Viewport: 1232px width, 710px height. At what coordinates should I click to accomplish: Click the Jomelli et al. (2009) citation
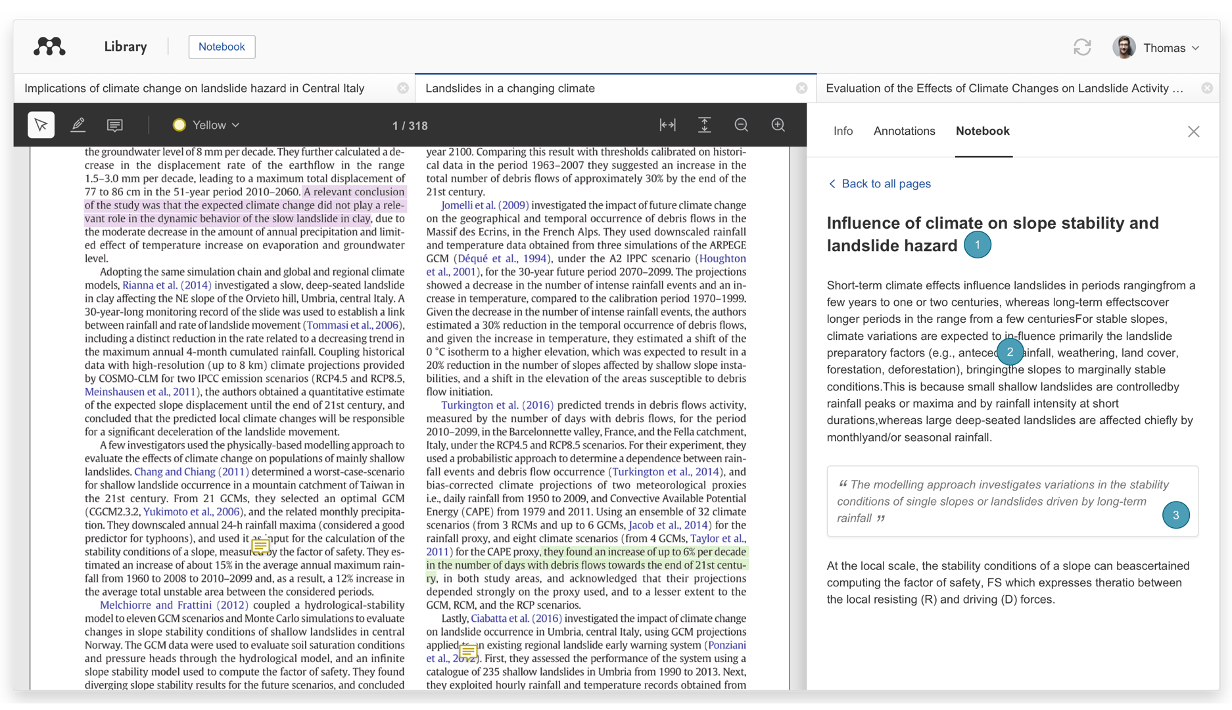[x=485, y=205]
